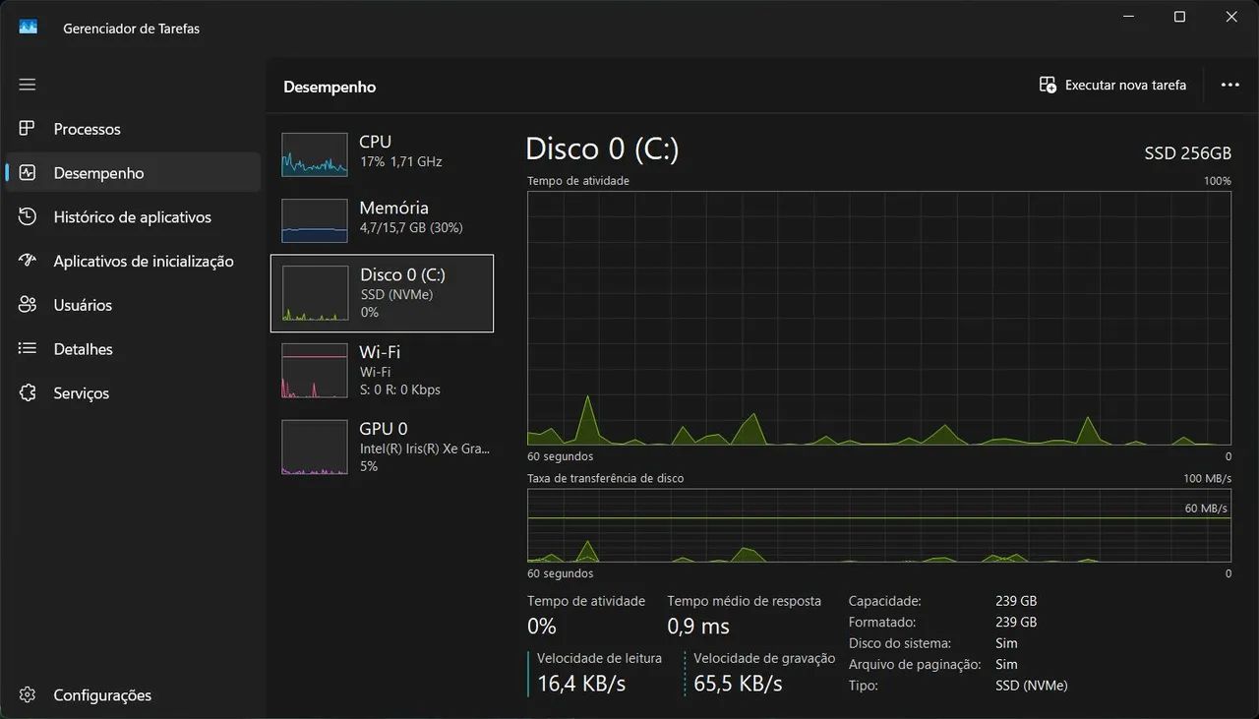This screenshot has height=719, width=1259.
Task: Select the GPU 0 graph thumbnail
Action: tap(315, 448)
